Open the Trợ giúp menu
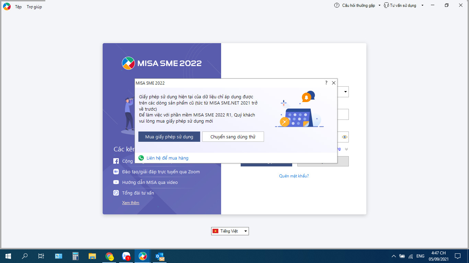 (34, 7)
